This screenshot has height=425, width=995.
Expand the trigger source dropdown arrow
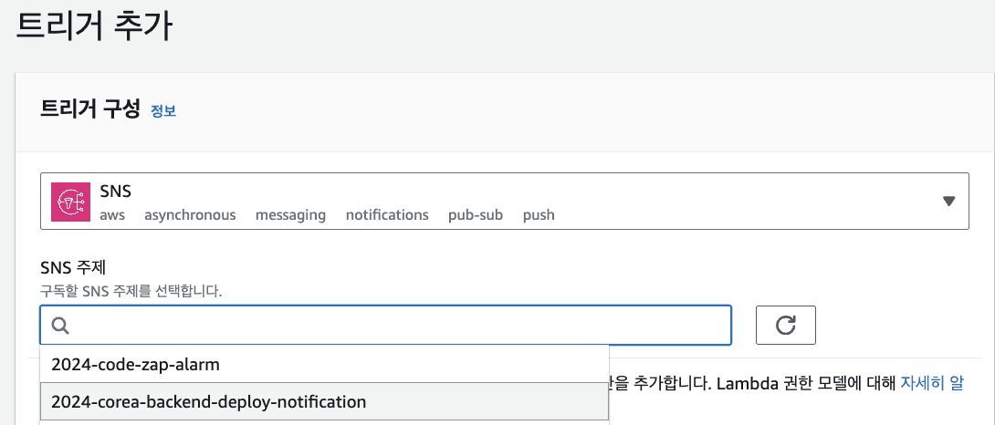coord(948,202)
